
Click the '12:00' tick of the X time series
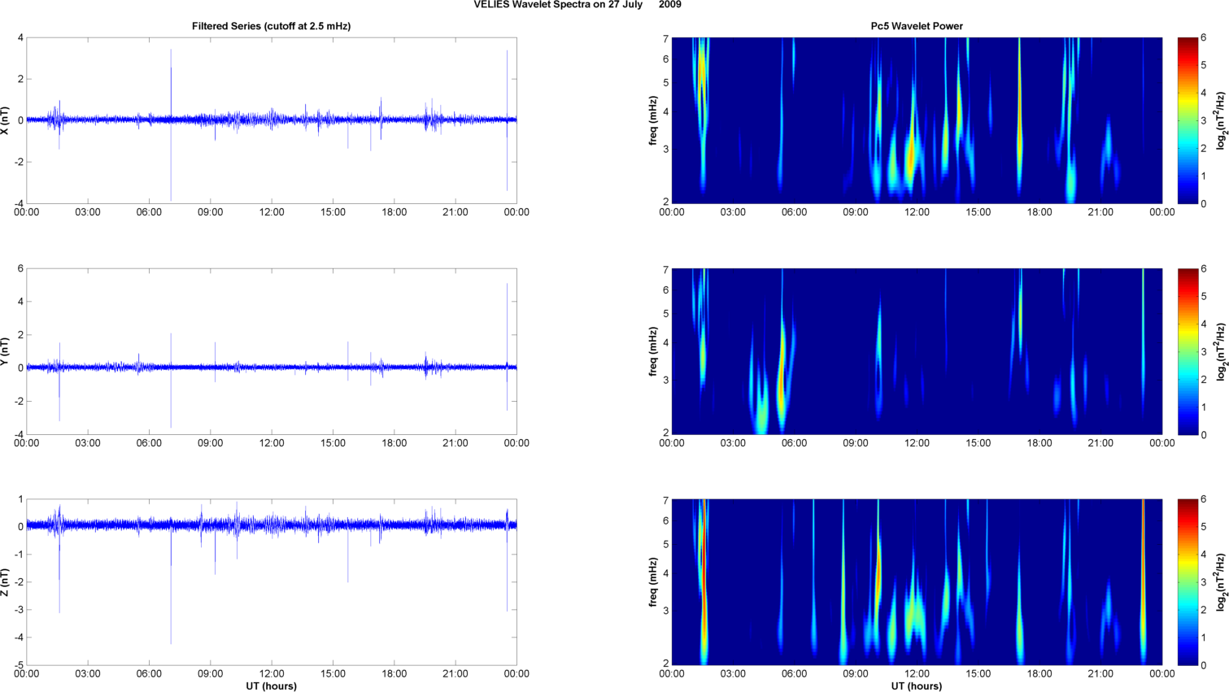coord(272,212)
